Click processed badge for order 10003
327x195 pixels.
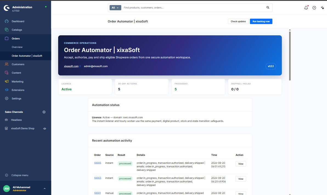coord(125,179)
